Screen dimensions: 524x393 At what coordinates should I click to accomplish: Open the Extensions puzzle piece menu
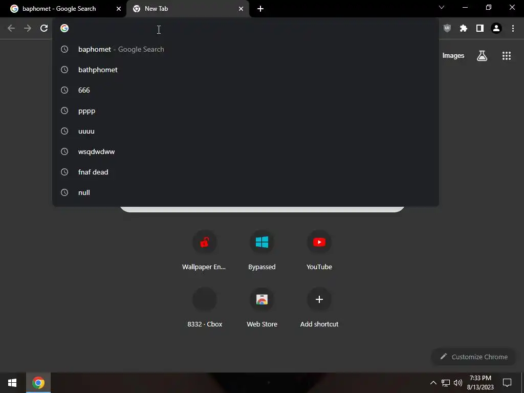pyautogui.click(x=464, y=29)
